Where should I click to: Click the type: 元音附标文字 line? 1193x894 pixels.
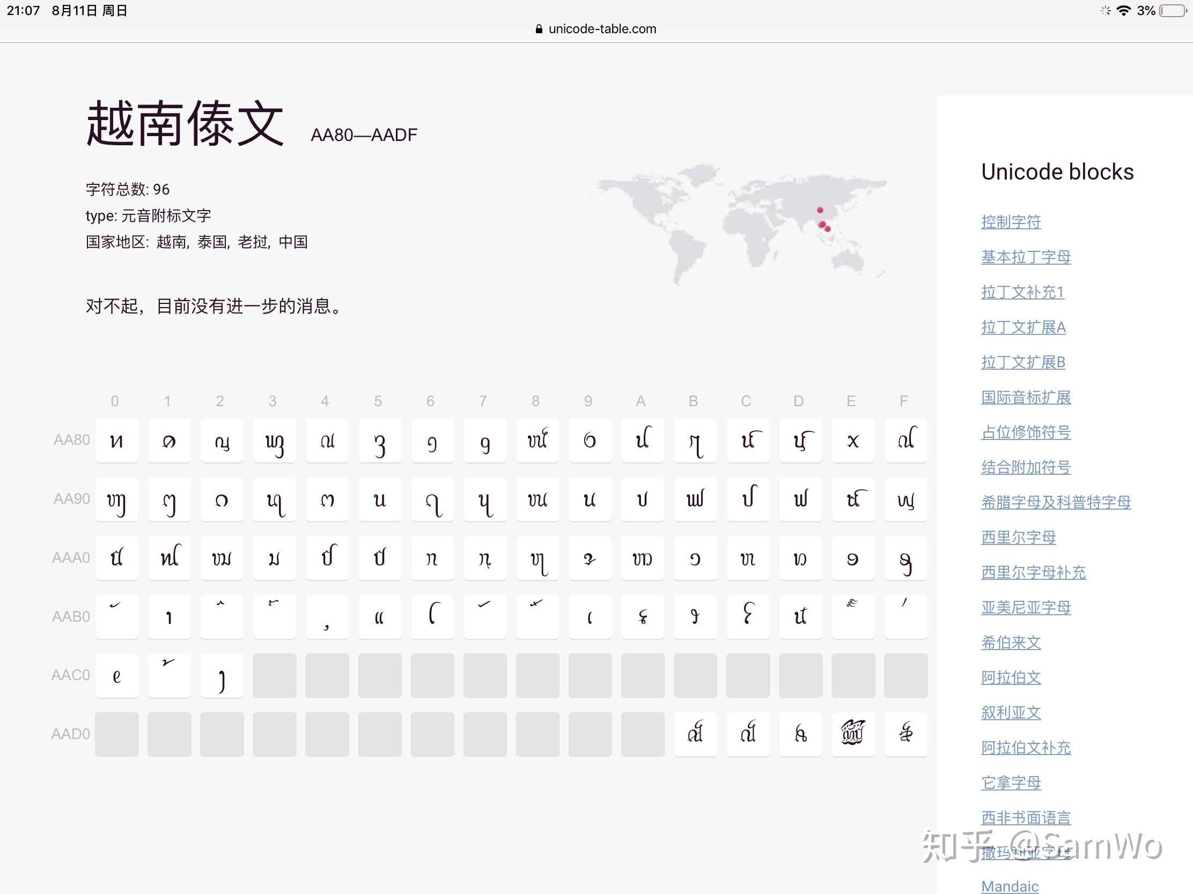148,215
